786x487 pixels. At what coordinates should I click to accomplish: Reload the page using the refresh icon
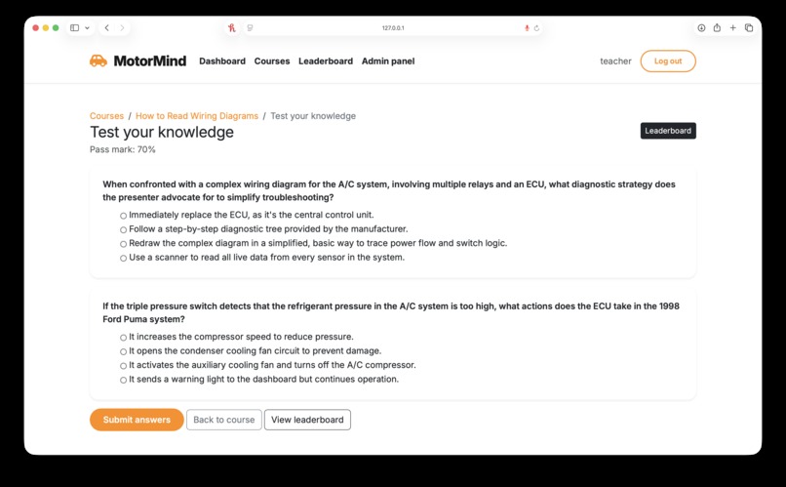pyautogui.click(x=536, y=28)
